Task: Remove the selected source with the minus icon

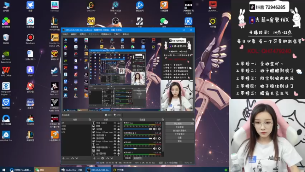Action: pyautogui.click(x=98, y=158)
